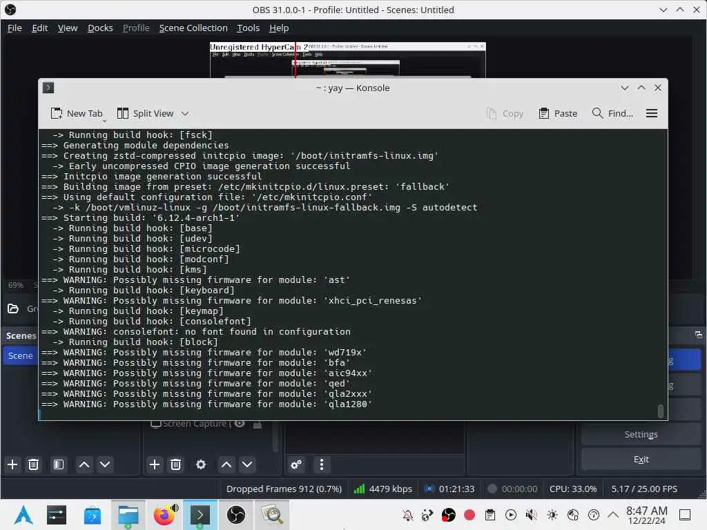Click the red record tray icon
707x530 pixels.
[469, 515]
